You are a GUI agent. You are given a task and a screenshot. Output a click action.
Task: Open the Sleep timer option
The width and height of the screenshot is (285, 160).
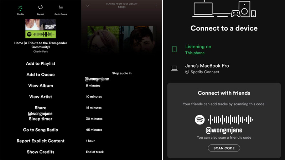click(41, 119)
